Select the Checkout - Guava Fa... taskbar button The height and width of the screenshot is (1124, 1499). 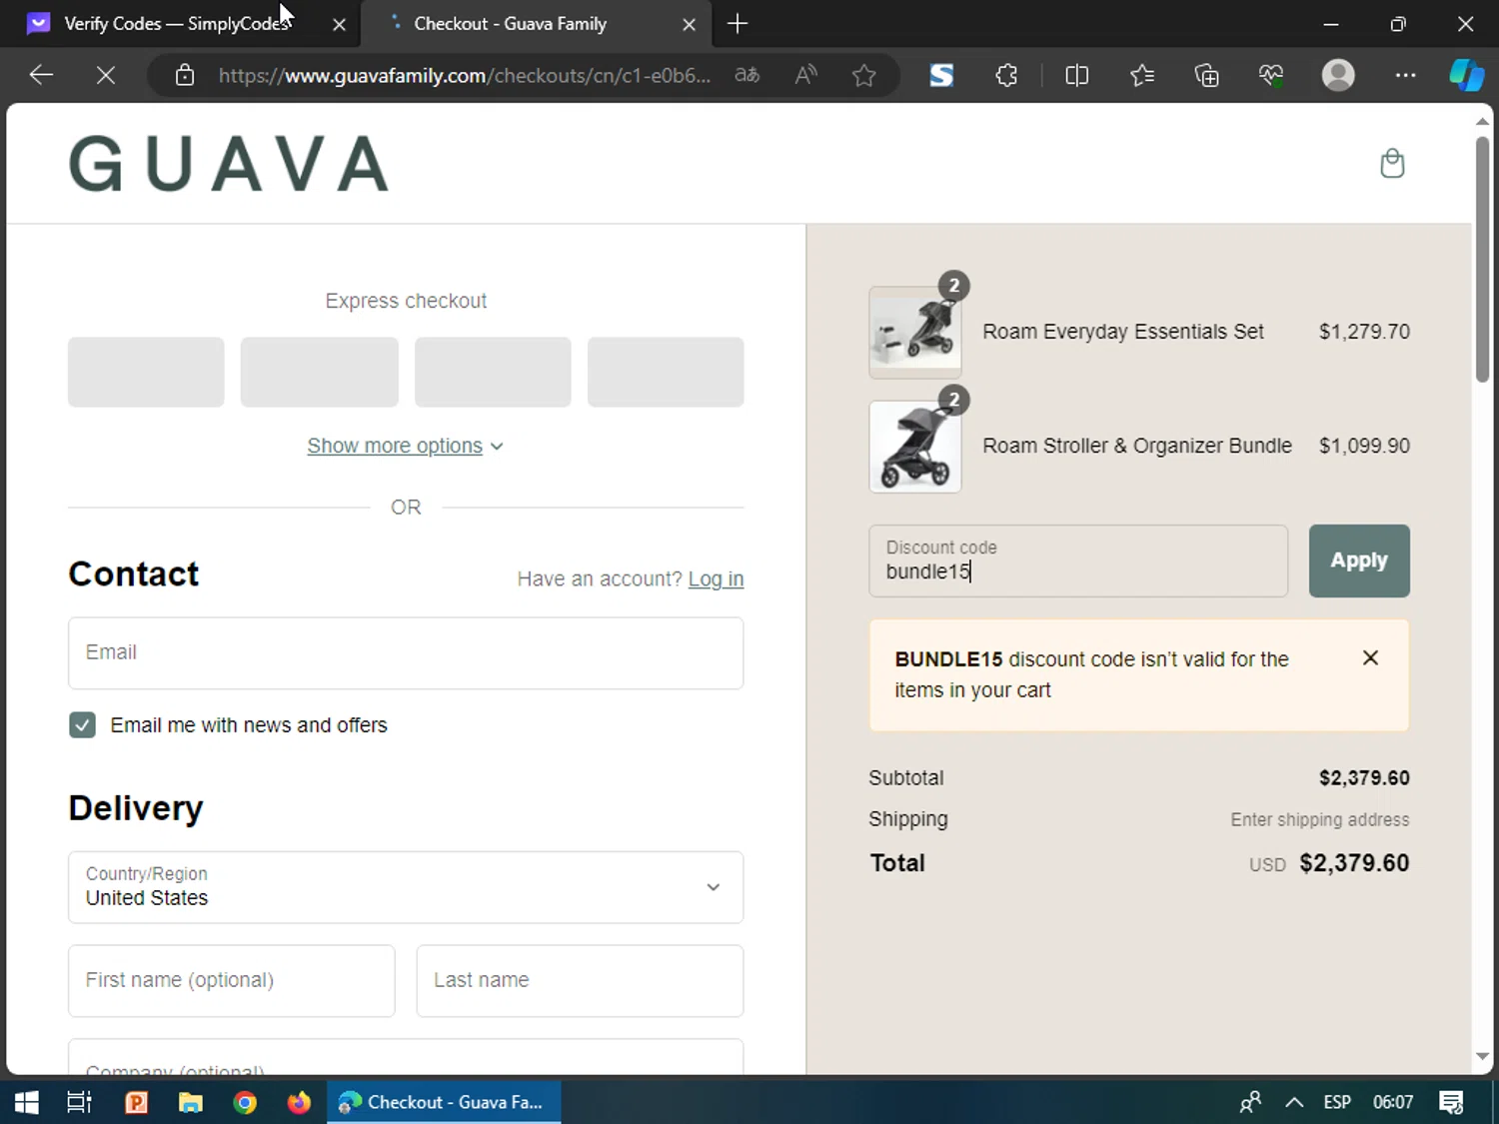click(x=444, y=1102)
